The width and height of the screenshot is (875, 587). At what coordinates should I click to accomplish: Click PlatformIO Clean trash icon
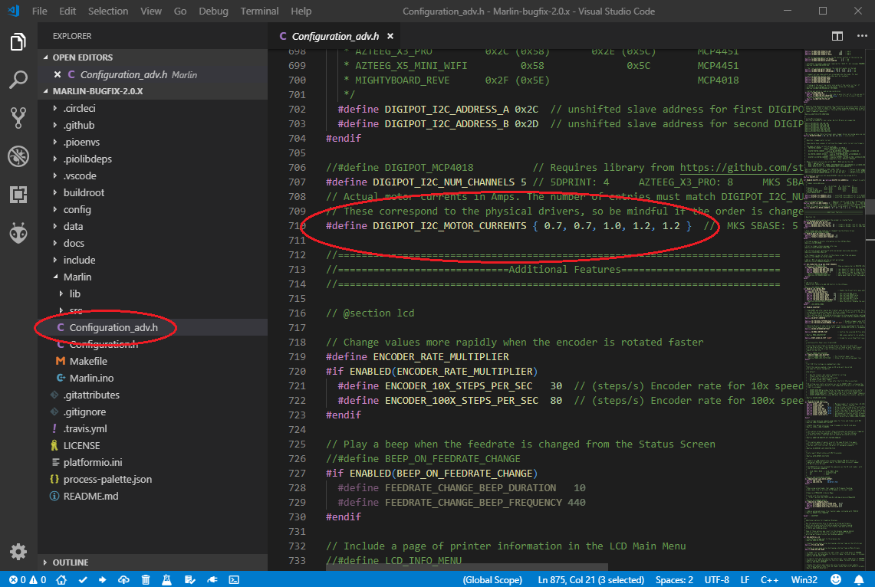click(146, 580)
